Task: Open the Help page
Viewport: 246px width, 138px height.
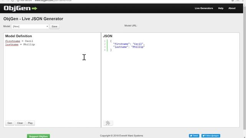Action: [221, 8]
